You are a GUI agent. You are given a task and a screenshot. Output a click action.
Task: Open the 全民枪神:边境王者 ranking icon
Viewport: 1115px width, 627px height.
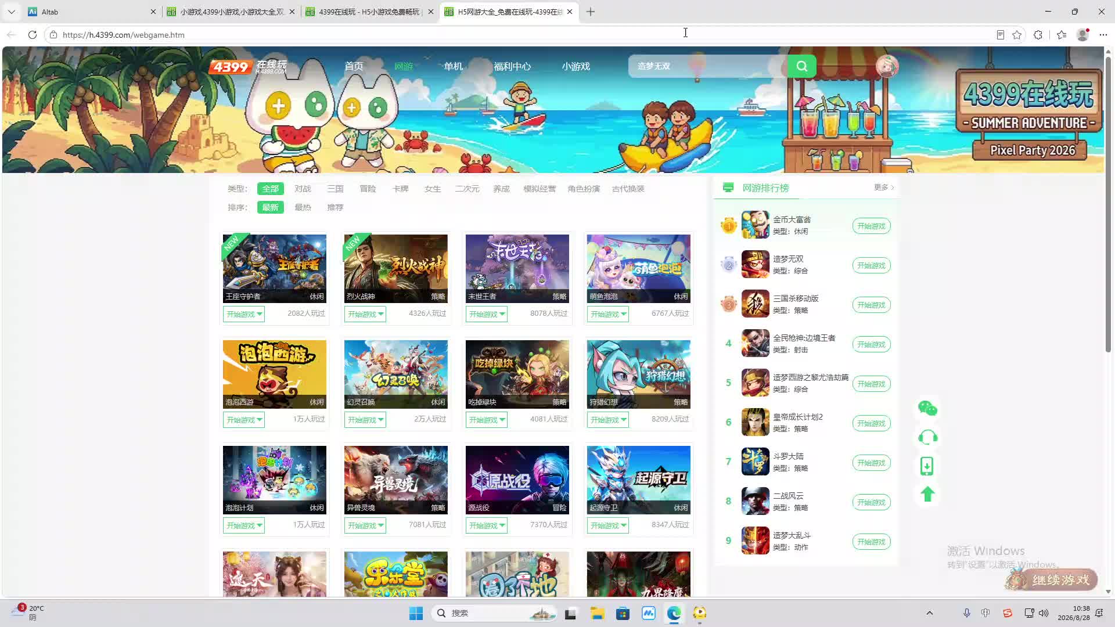(x=755, y=343)
